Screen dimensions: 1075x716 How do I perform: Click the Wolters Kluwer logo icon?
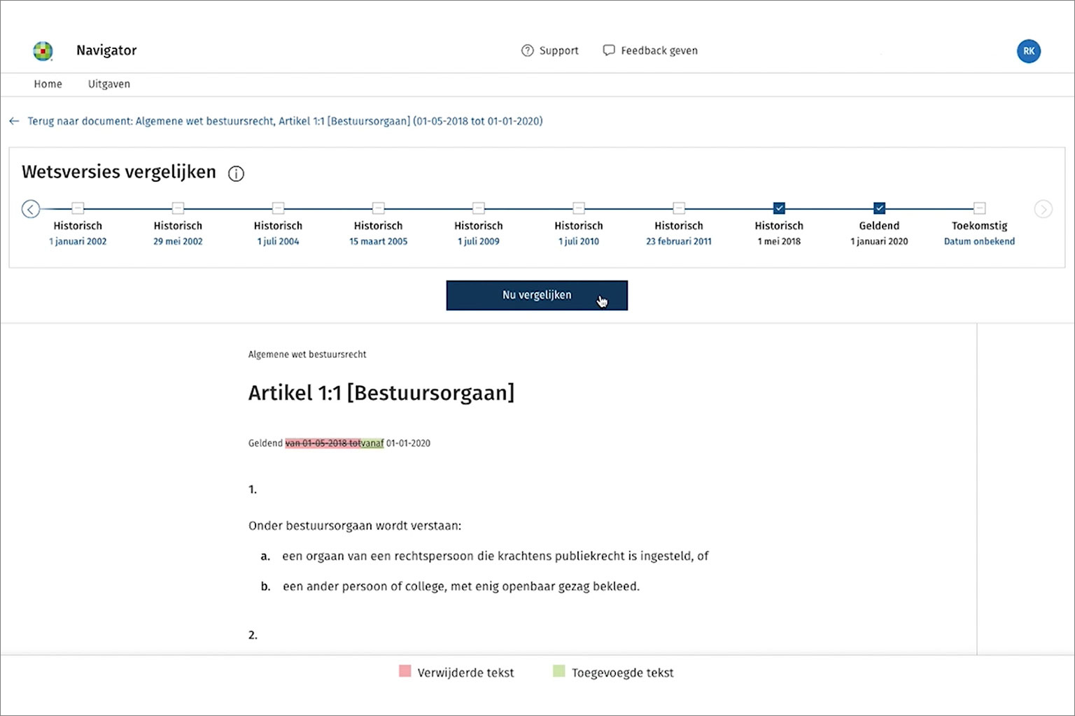point(43,51)
